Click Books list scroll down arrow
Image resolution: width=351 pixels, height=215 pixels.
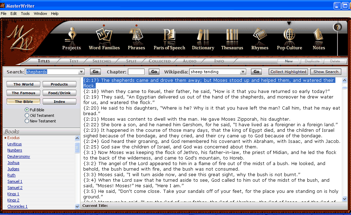(x=77, y=206)
